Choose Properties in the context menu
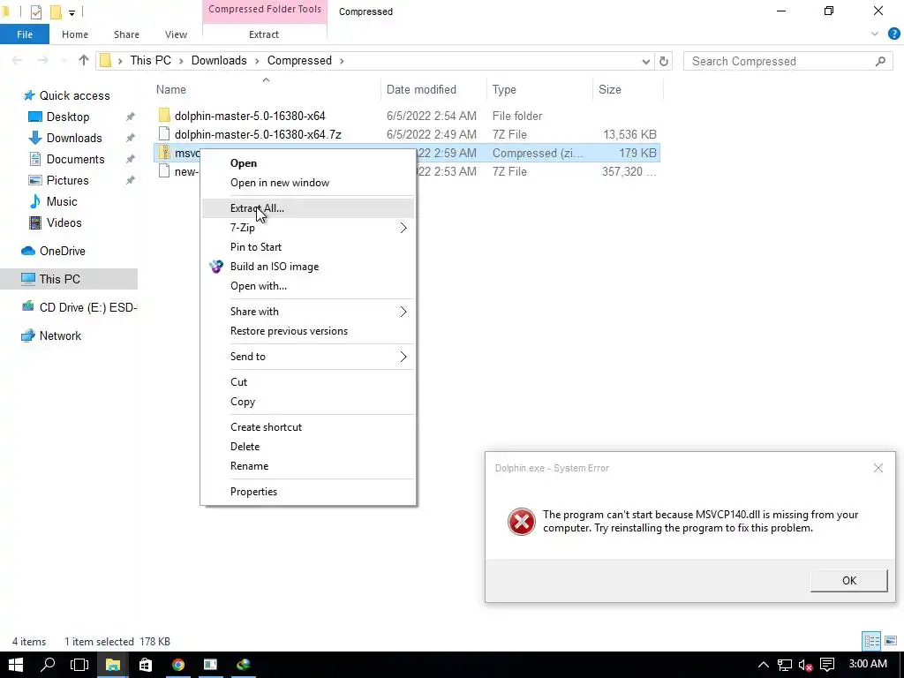The width and height of the screenshot is (904, 678). tap(253, 492)
